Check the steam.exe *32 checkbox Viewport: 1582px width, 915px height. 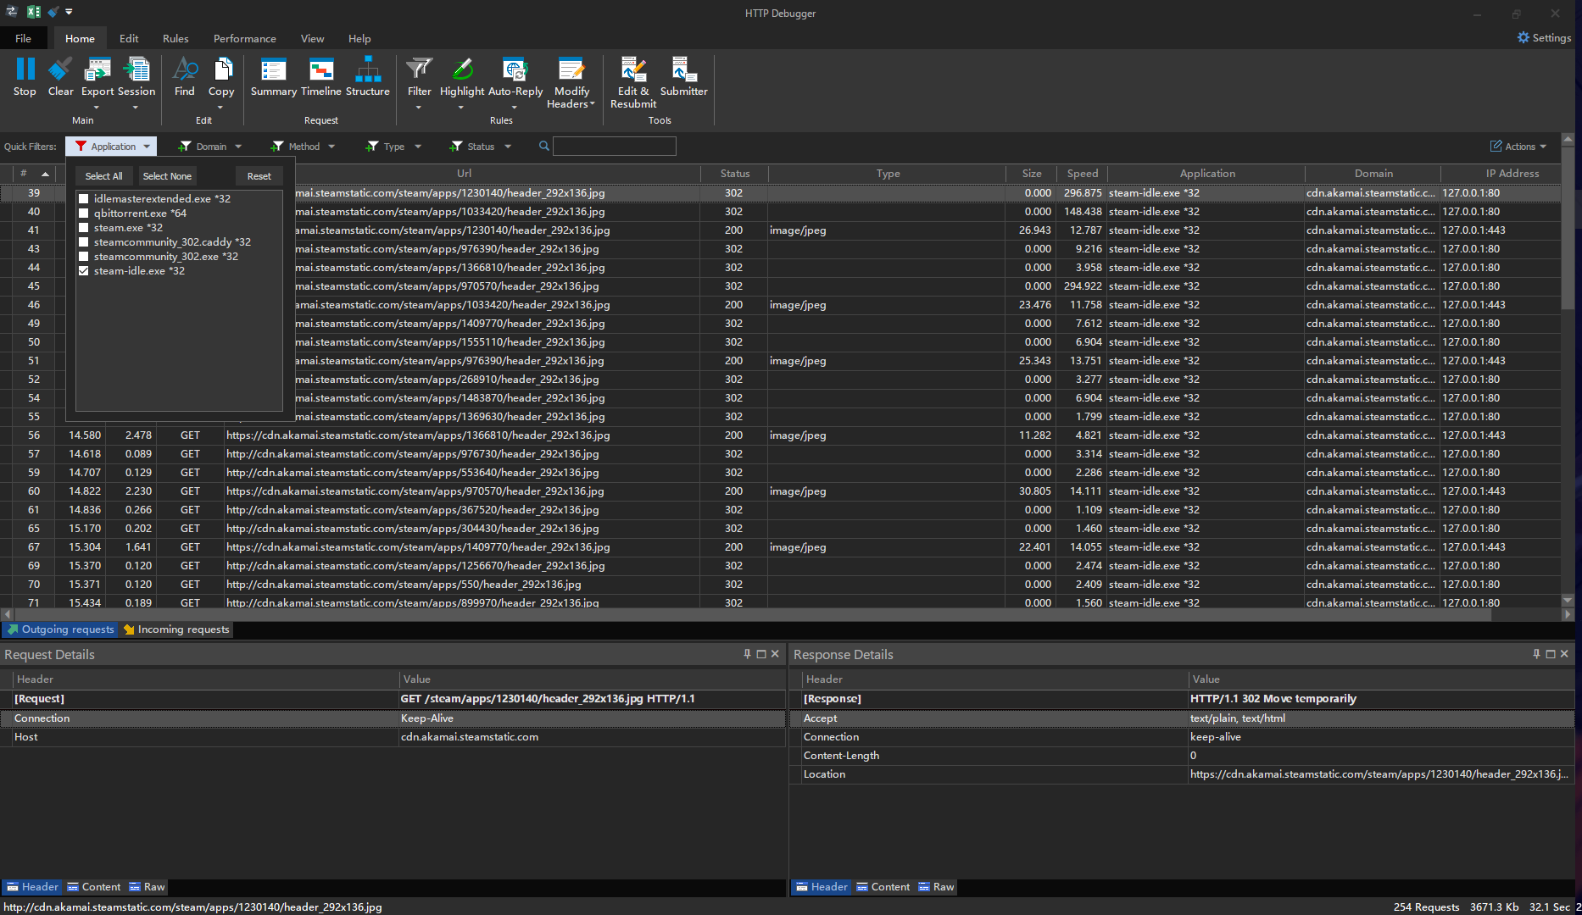coord(83,227)
